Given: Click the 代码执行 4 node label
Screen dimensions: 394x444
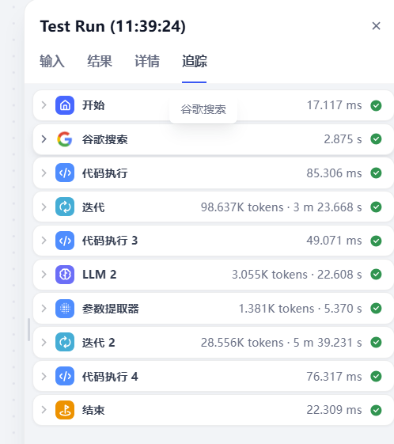Looking at the screenshot, I should click(x=110, y=376).
